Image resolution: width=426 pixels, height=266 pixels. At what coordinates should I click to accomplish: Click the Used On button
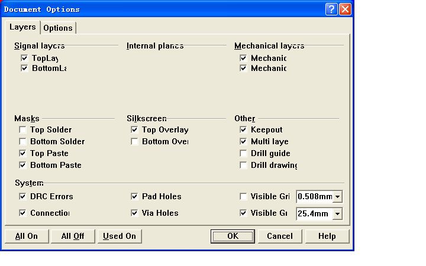(120, 236)
